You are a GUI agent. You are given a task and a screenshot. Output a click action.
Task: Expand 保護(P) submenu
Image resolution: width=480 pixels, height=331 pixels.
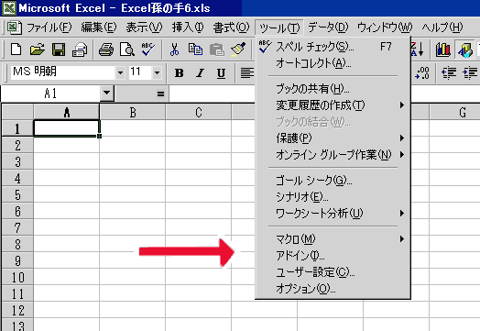click(x=402, y=138)
